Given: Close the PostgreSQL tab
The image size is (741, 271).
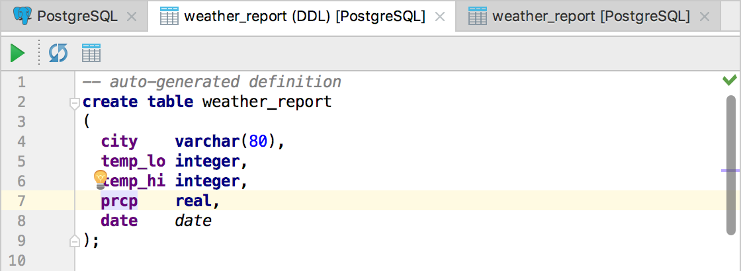Looking at the screenshot, I should tap(132, 17).
